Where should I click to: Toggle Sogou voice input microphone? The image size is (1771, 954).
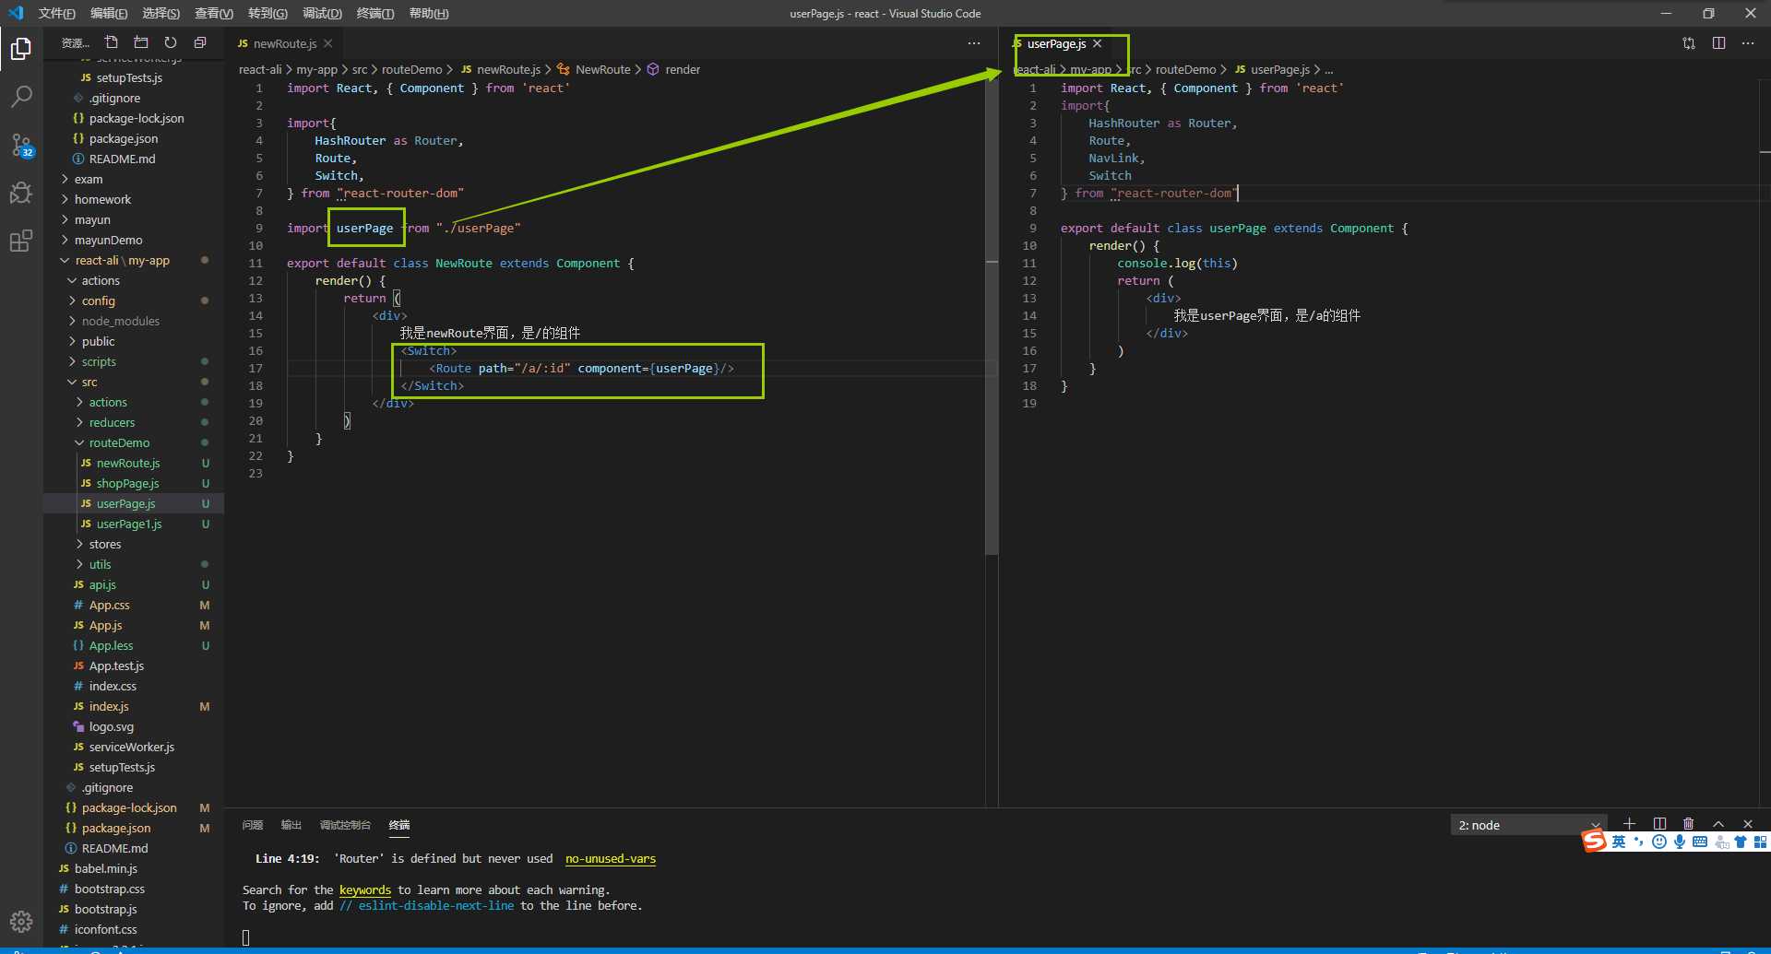tap(1679, 842)
